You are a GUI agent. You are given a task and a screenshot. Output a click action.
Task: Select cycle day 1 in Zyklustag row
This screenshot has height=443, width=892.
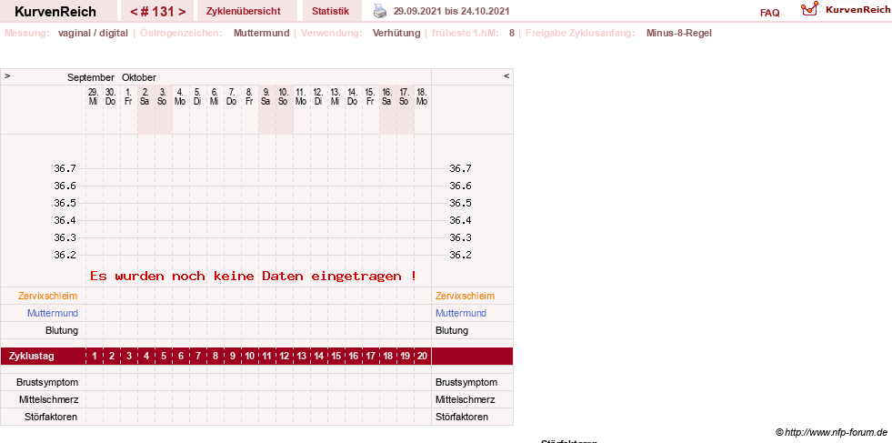[x=95, y=357]
